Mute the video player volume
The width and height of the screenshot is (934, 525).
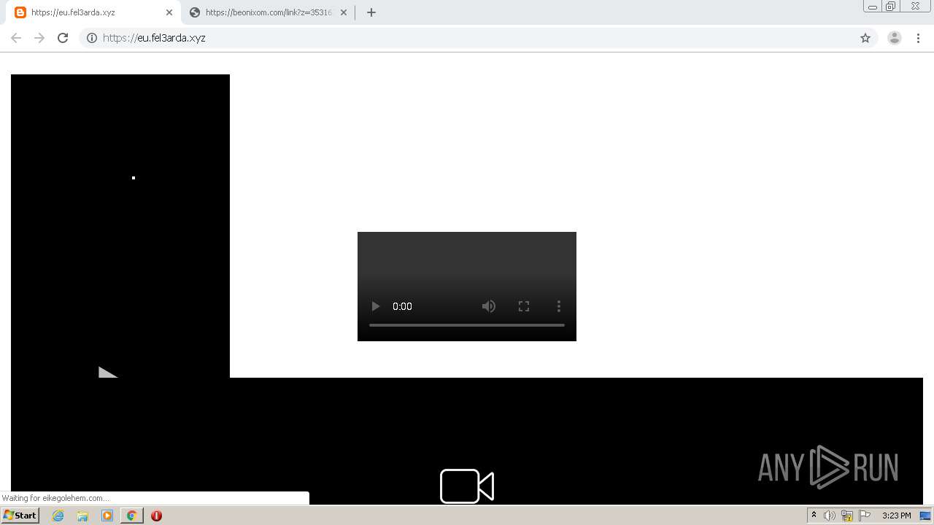(489, 306)
